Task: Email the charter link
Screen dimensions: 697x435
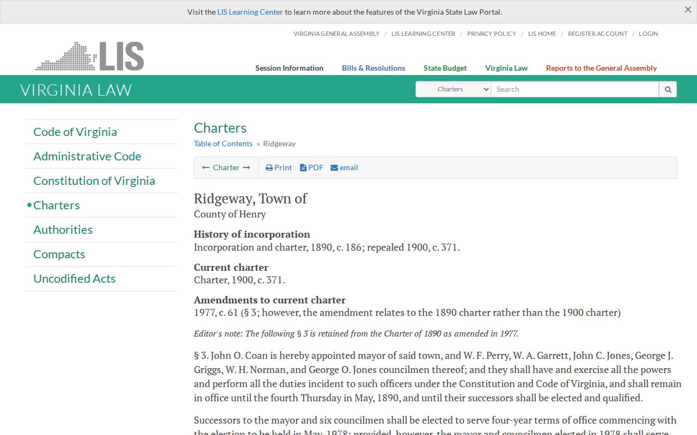Action: pos(344,167)
